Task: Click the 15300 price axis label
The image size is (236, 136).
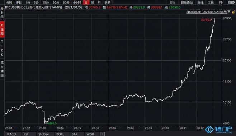Action: [227, 81]
